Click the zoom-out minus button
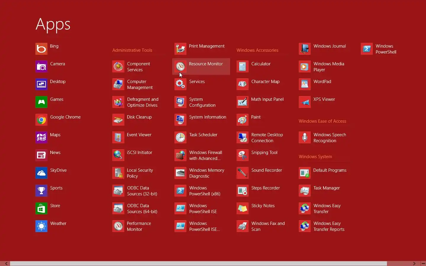This screenshot has height=266, width=426. [x=423, y=264]
